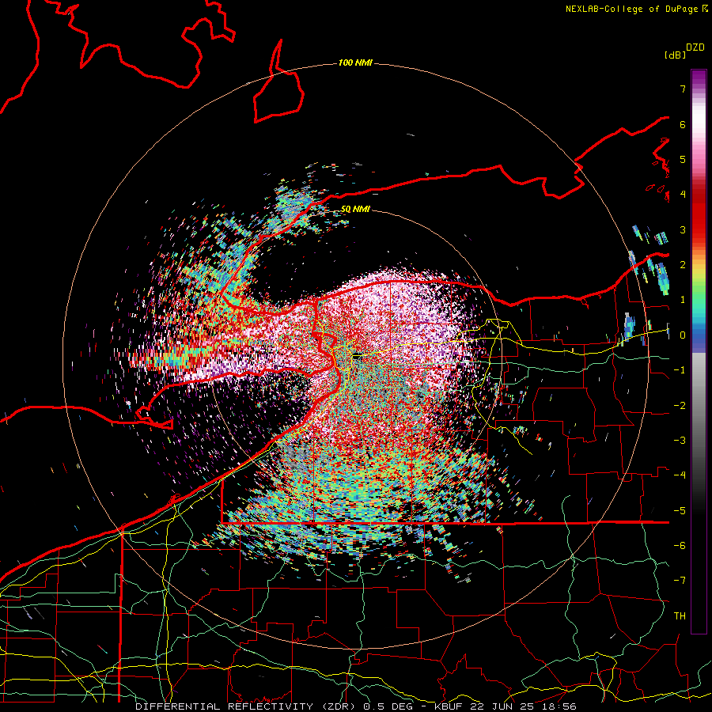Click the 18:56 time stamp

pos(560,706)
